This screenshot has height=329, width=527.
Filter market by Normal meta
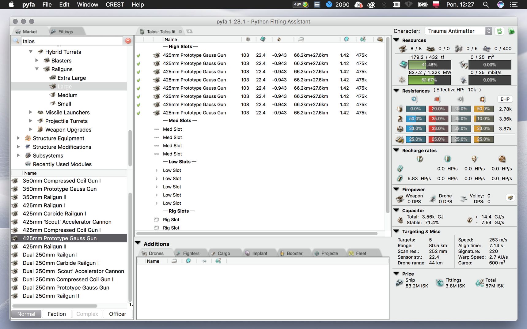click(x=26, y=314)
